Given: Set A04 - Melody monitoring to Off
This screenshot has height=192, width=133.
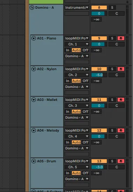Looking at the screenshot, I should [86, 142].
